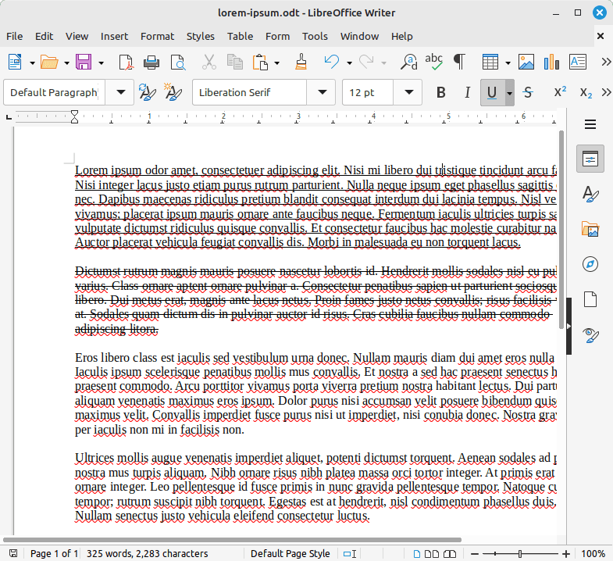Select book view in status bar
This screenshot has width=613, height=561.
450,553
